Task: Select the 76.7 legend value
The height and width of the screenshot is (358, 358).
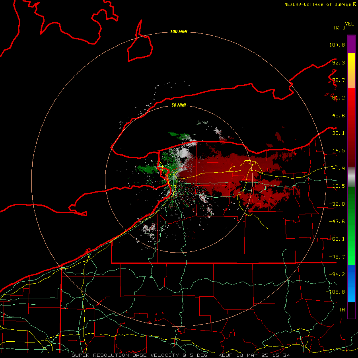Action: click(339, 80)
